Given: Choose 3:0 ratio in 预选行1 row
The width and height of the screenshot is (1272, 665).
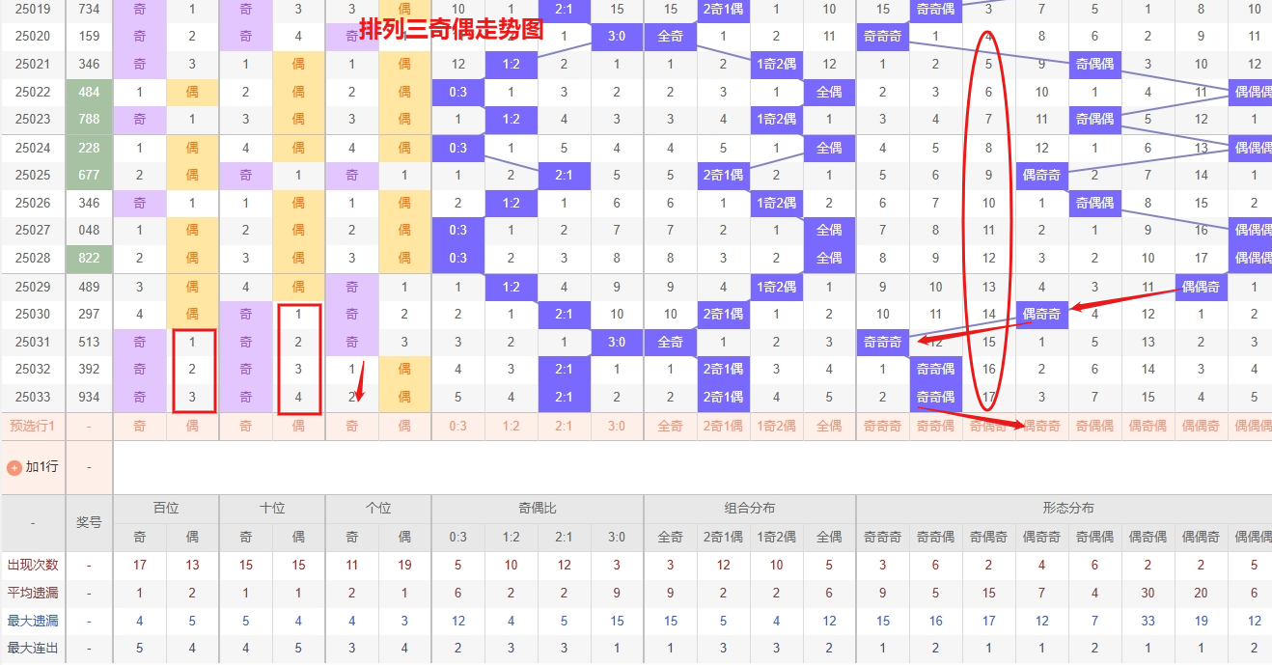Looking at the screenshot, I should pyautogui.click(x=617, y=426).
